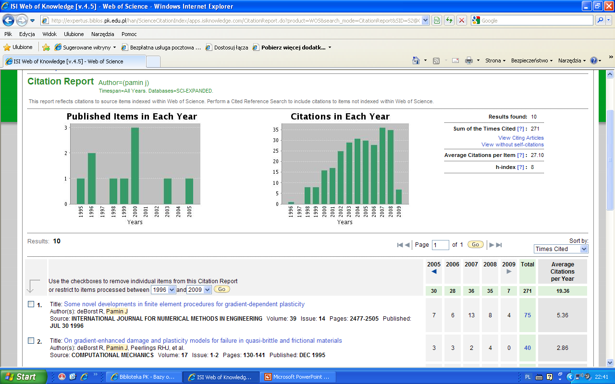Click the add-to-favorites bar star icon
615x384 pixels.
tap(46, 47)
